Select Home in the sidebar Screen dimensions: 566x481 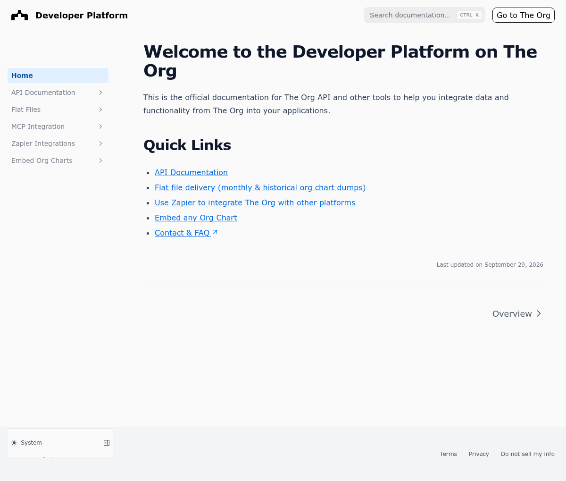[58, 76]
